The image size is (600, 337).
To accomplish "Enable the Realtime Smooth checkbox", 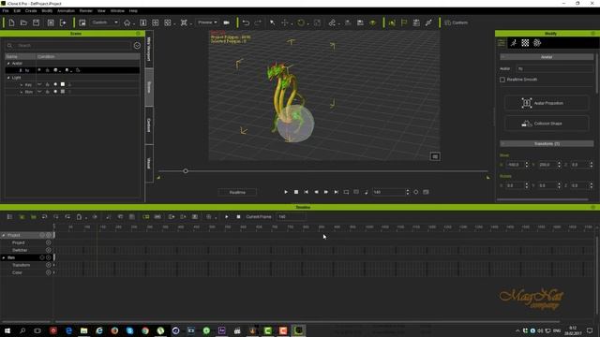I will pyautogui.click(x=502, y=80).
